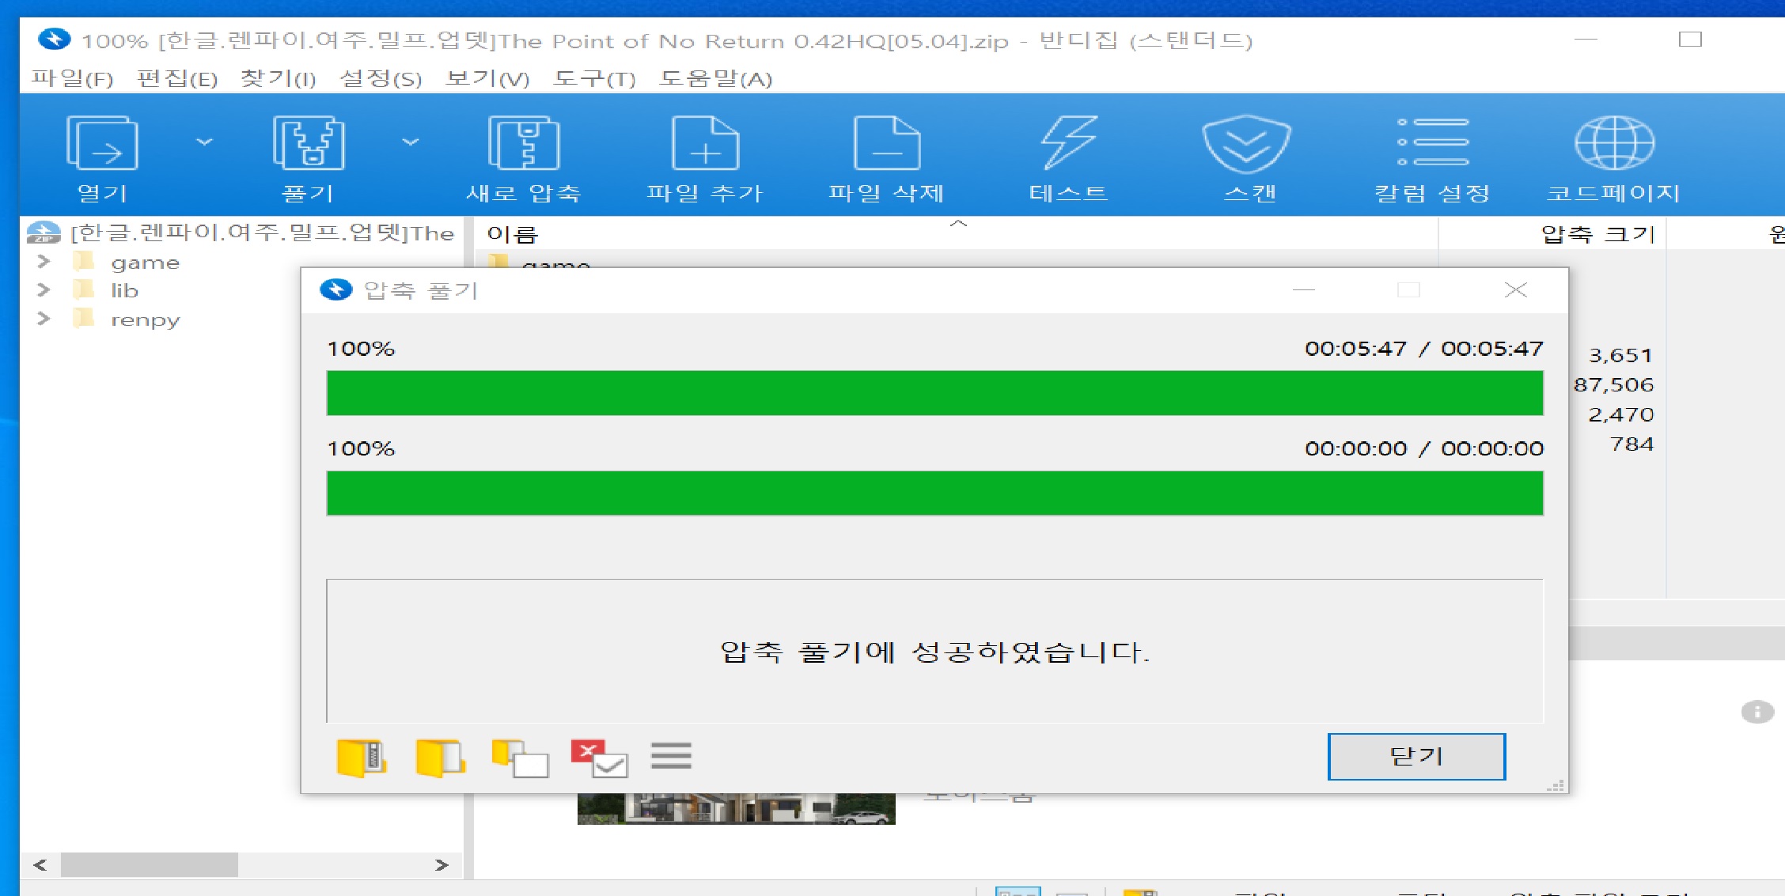Open the 도구(T) menu
The image size is (1785, 896).
[x=593, y=78]
